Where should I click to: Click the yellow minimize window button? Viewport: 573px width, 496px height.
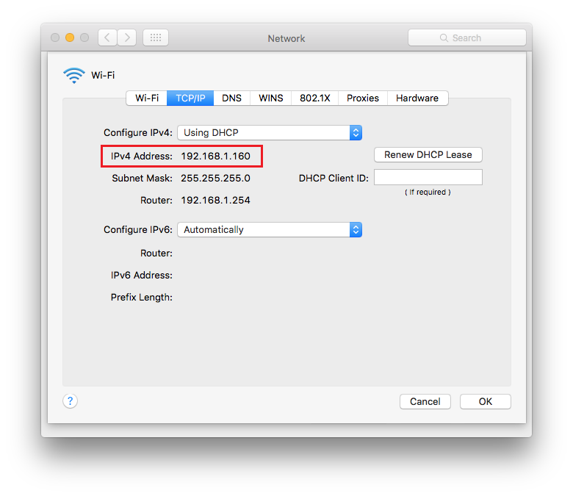(70, 37)
